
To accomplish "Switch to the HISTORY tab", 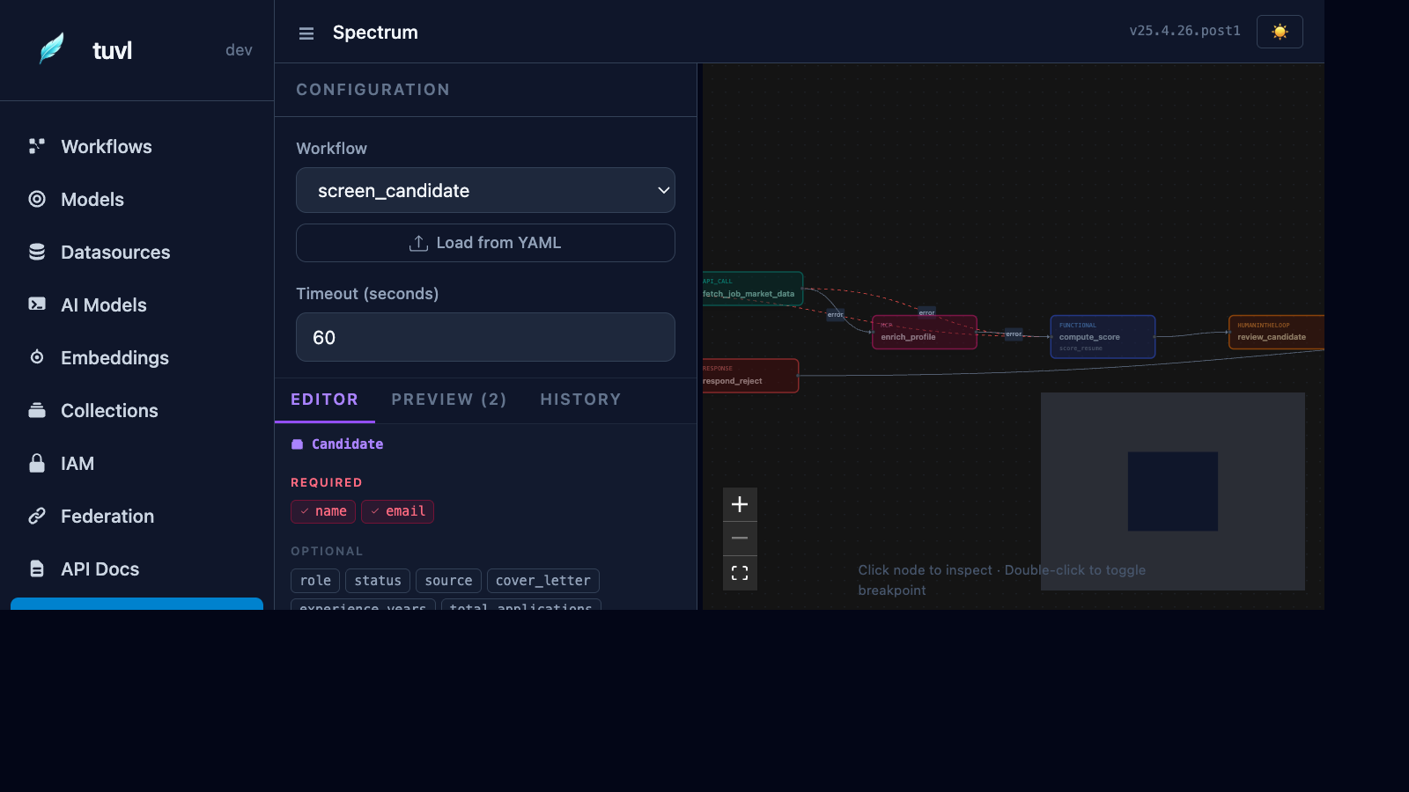I will 580,400.
